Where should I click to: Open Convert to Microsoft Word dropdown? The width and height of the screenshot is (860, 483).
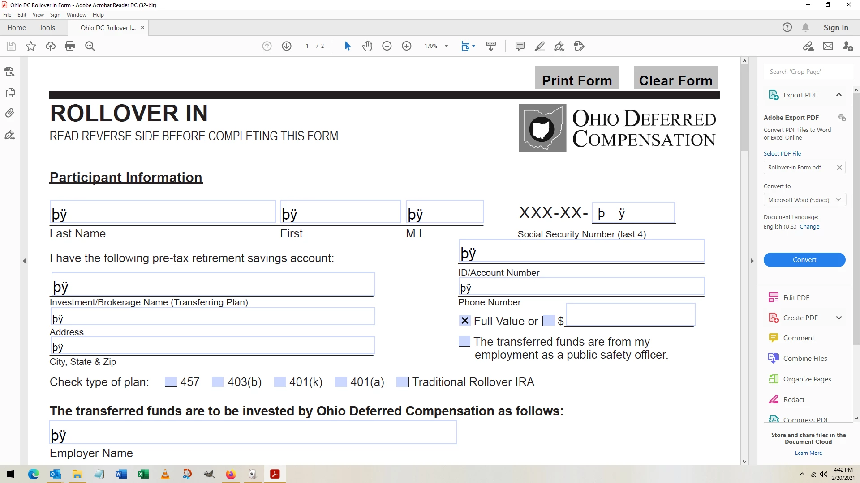(804, 200)
